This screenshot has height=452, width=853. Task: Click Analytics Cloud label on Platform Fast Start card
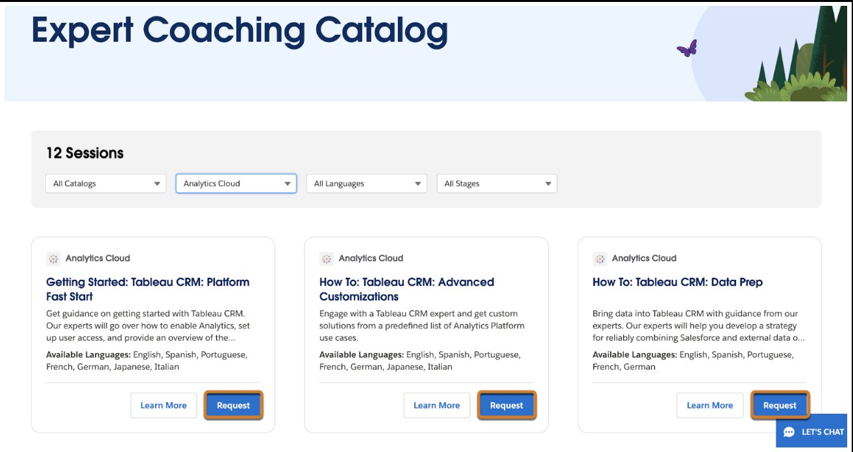[x=98, y=258]
